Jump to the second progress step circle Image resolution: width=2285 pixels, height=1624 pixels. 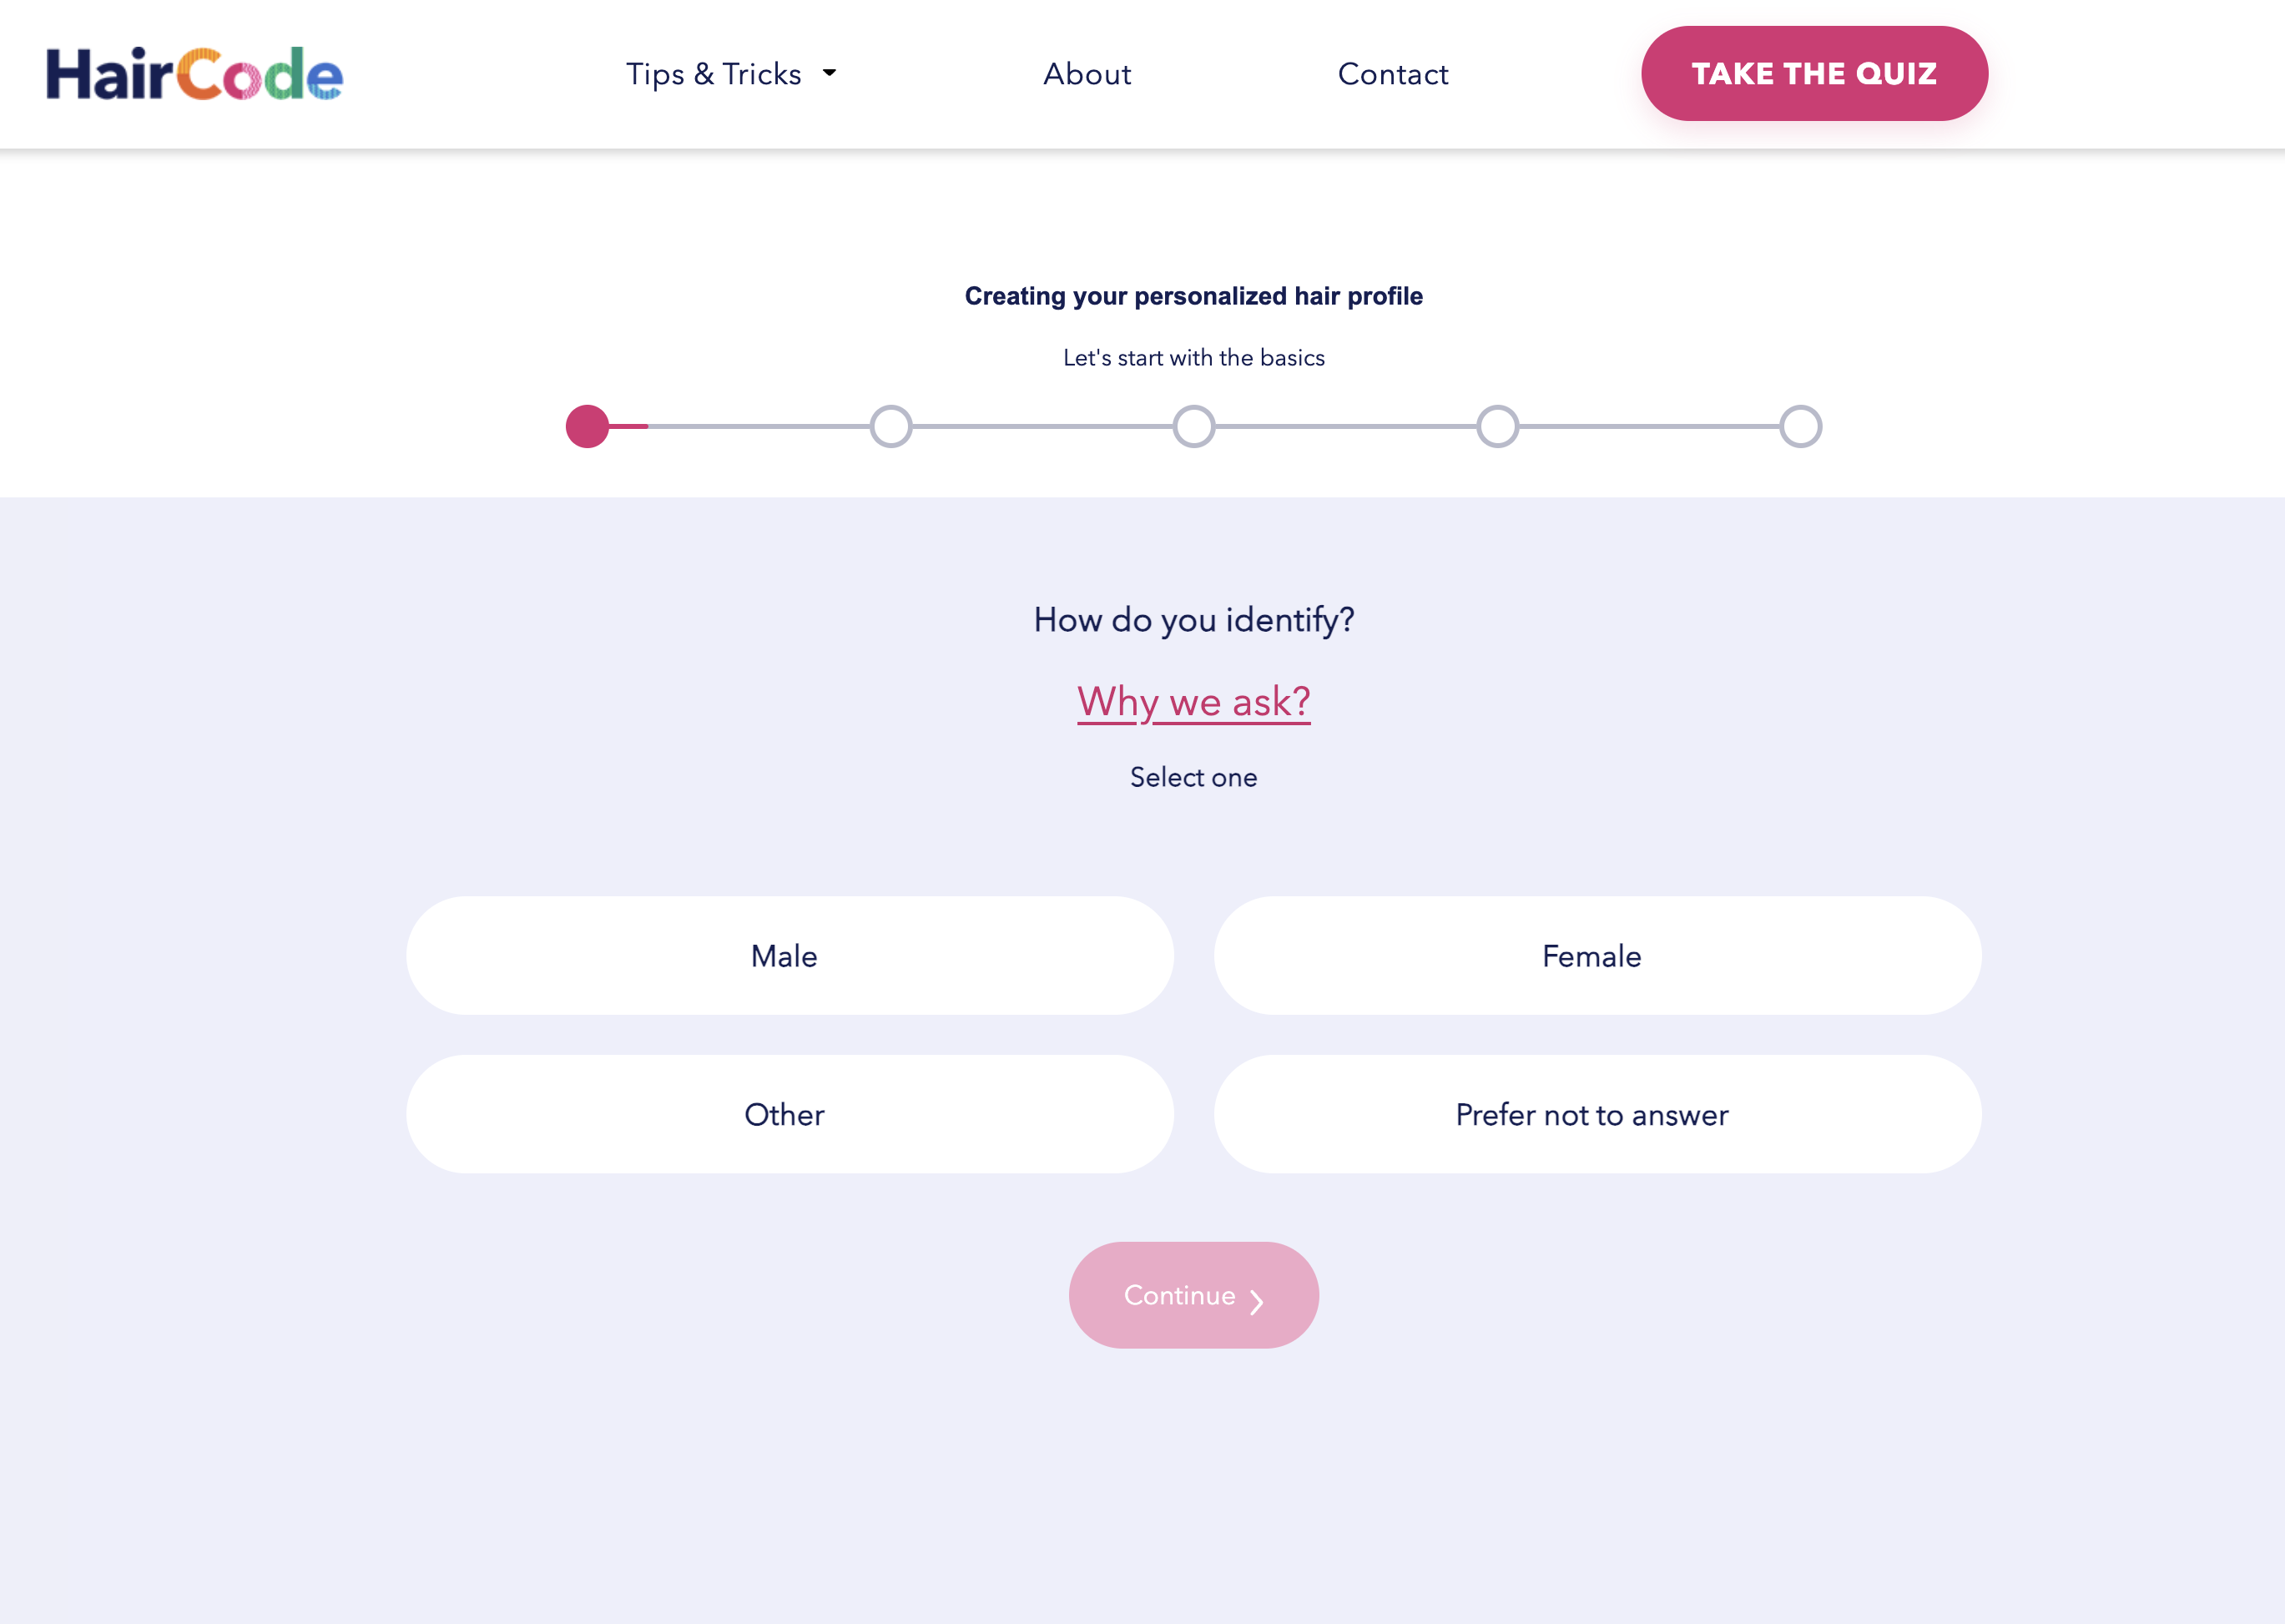pyautogui.click(x=890, y=427)
